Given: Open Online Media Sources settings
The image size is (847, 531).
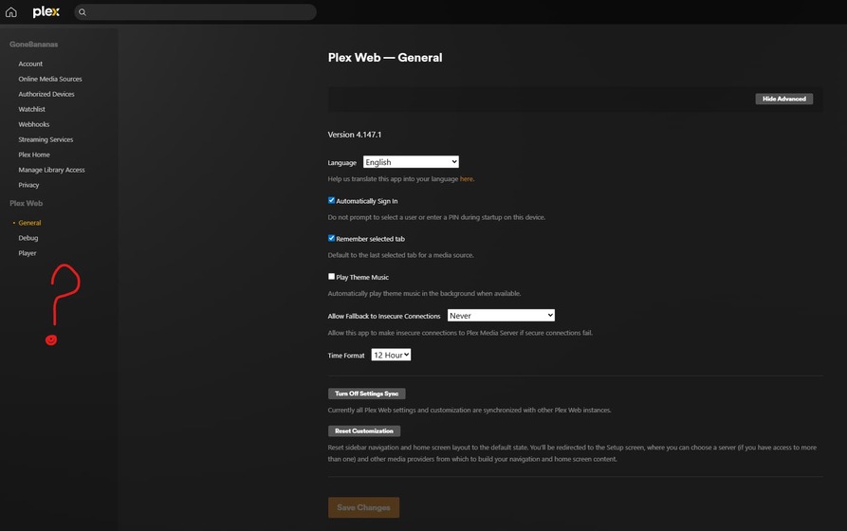Looking at the screenshot, I should point(50,79).
